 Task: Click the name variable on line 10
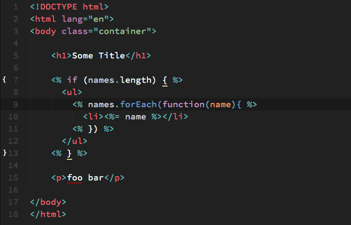(x=135, y=117)
